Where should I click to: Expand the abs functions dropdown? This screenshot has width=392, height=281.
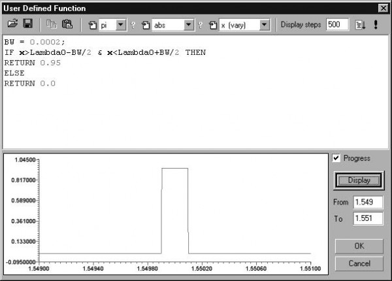click(189, 25)
